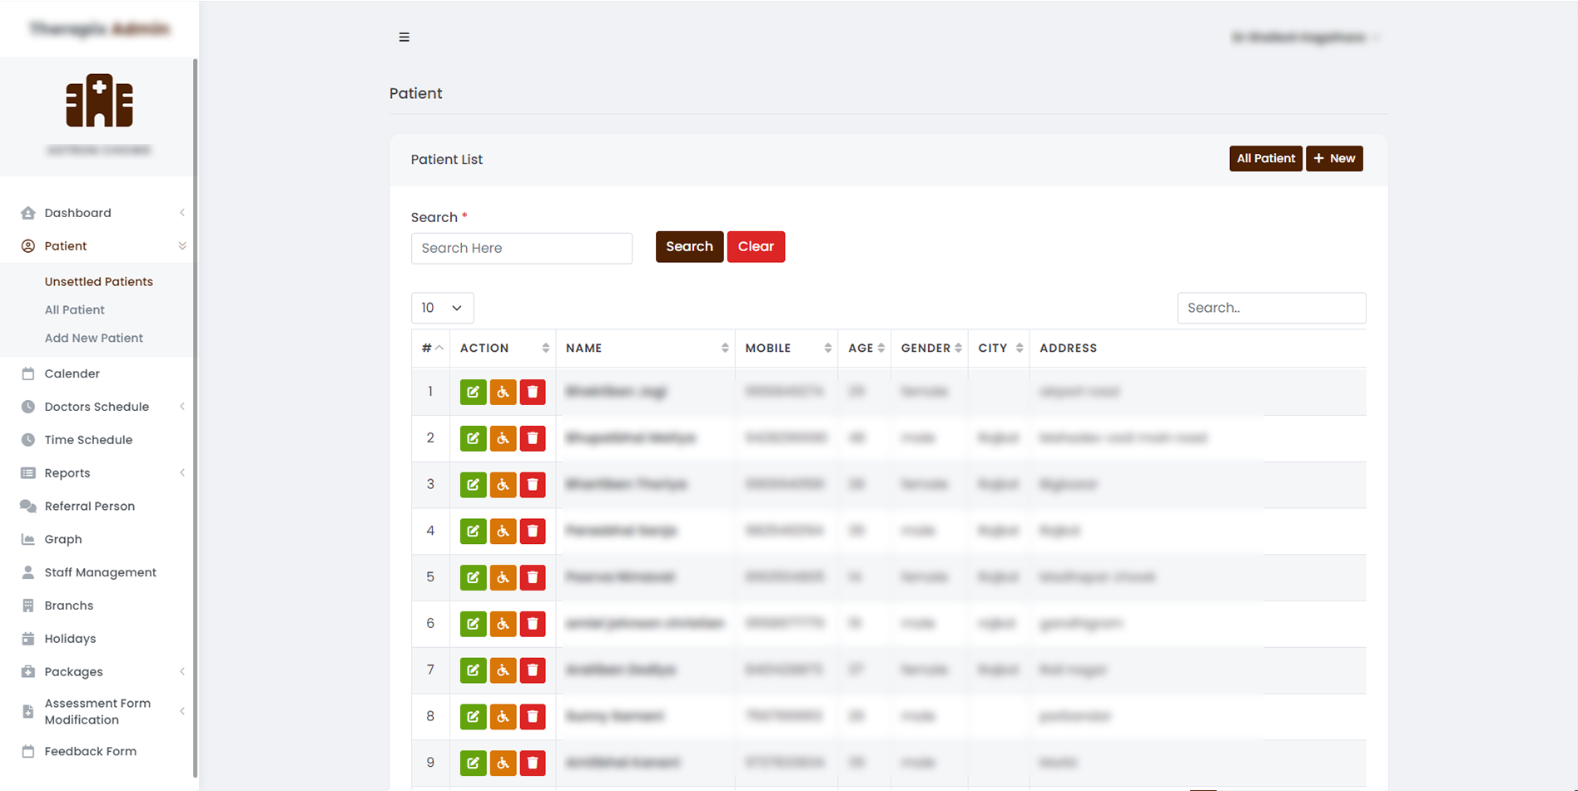Click the hospital logo in sidebar

coord(99,101)
